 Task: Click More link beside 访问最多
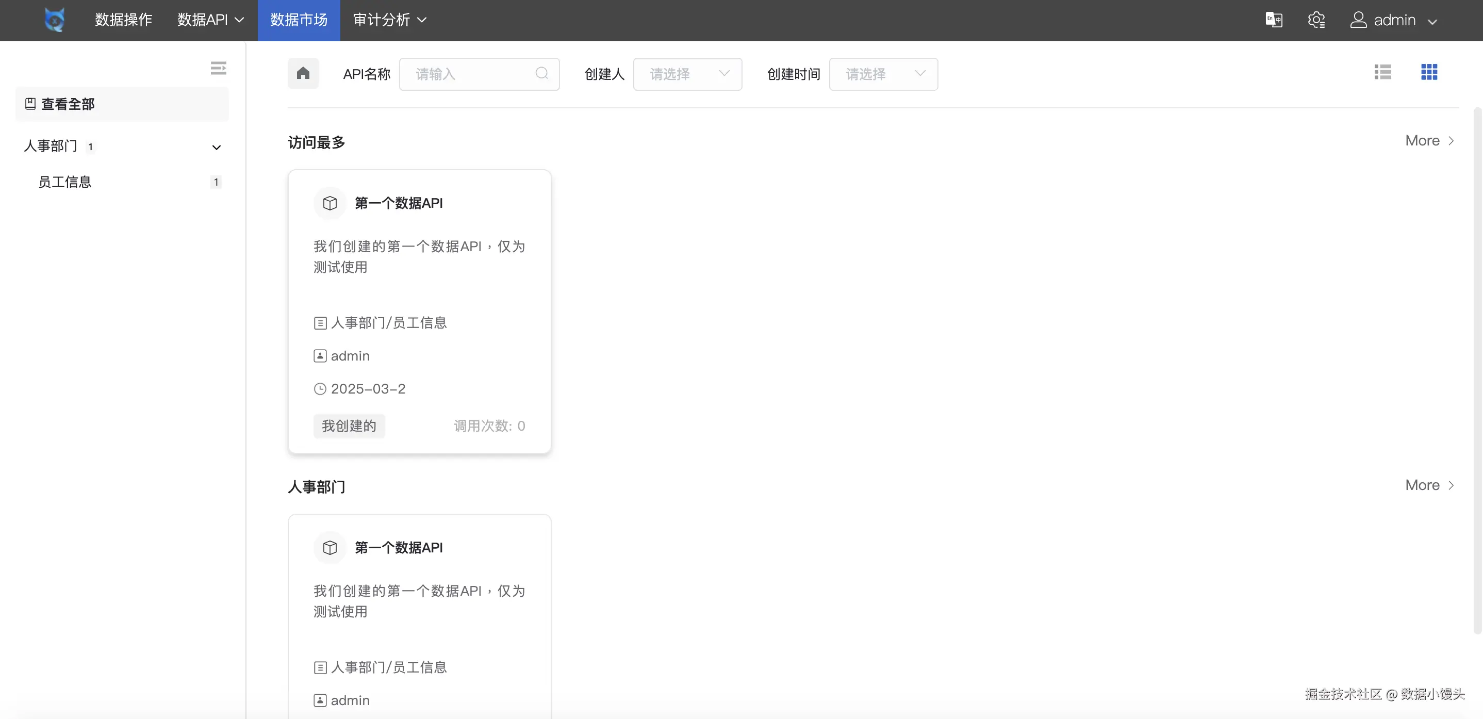1429,140
